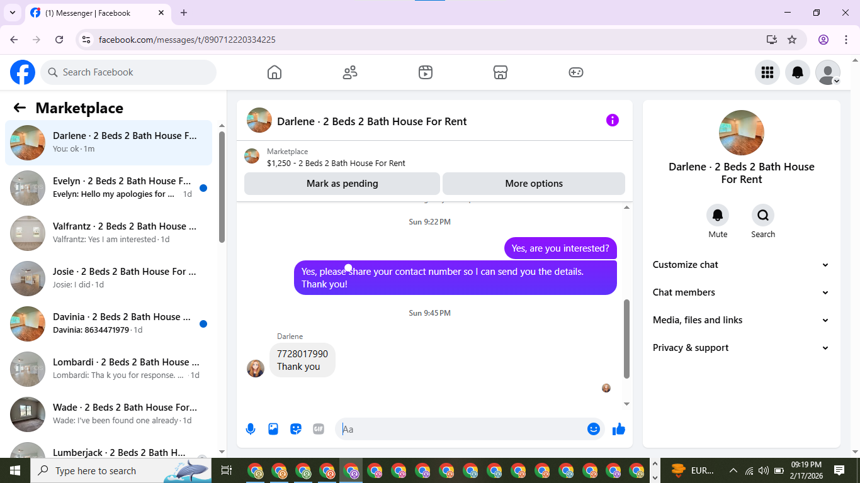
Task: Open the Gaming controller icon
Action: point(576,72)
